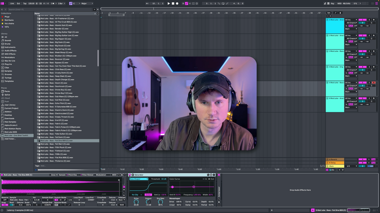Switch to Modulation tab in Simpler
This screenshot has width=380, height=213.
101,175
